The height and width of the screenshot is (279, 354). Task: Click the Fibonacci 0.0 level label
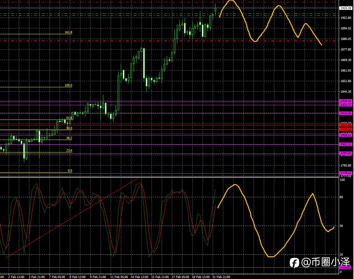[x=70, y=171]
